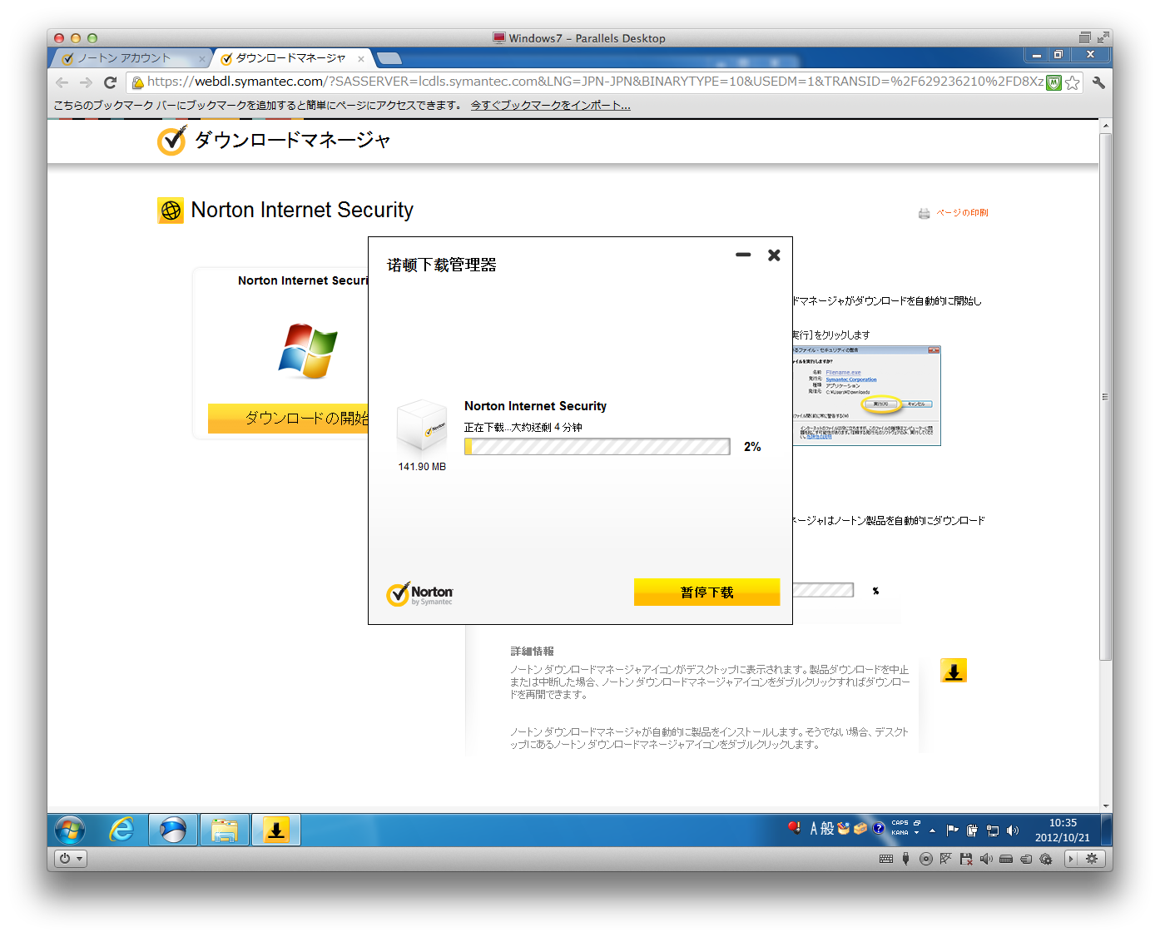Click the Windows logo on the product card
This screenshot has height=937, width=1160.
click(308, 350)
